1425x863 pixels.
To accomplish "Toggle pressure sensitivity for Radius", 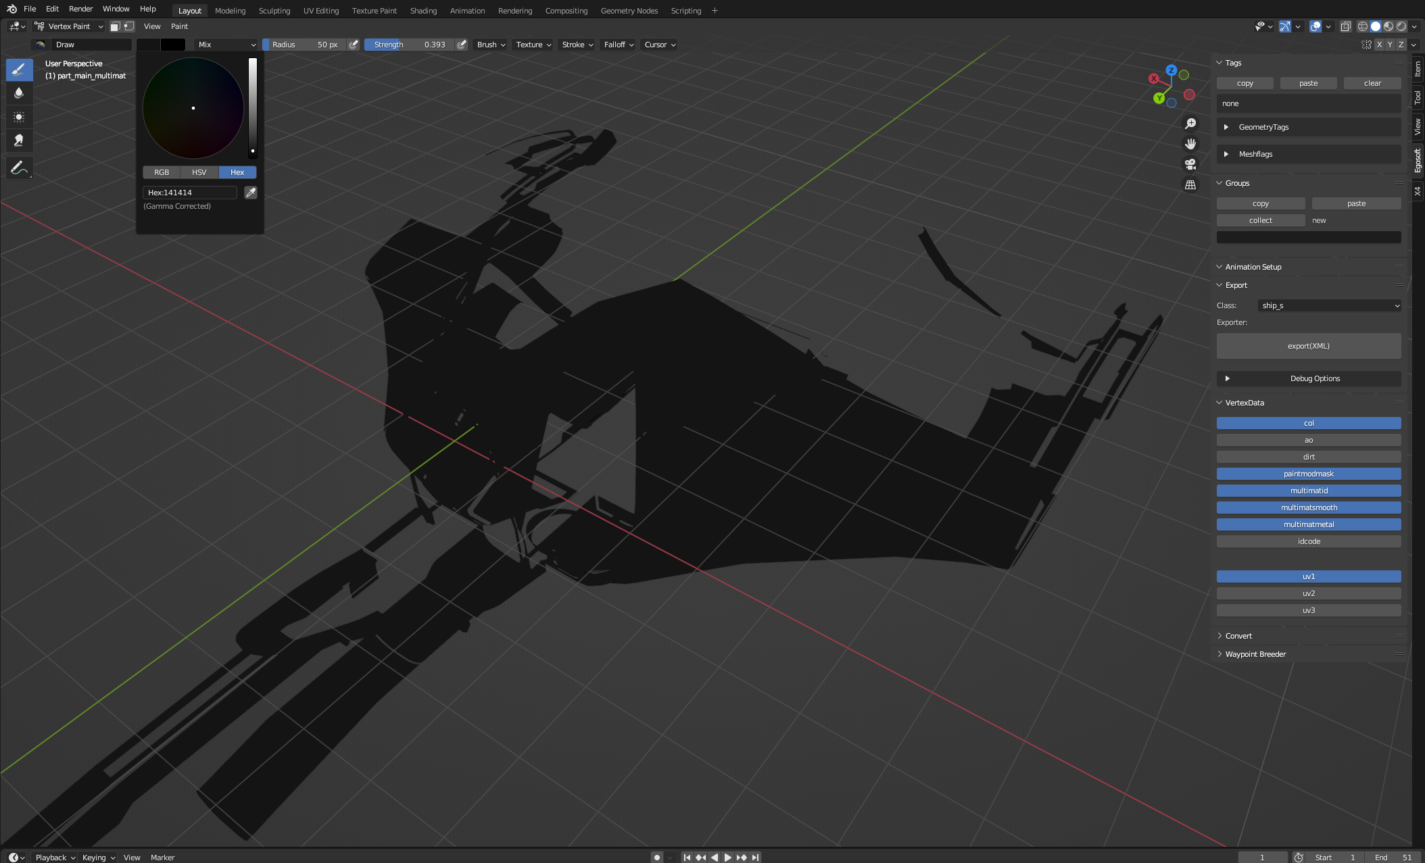I will 354,45.
